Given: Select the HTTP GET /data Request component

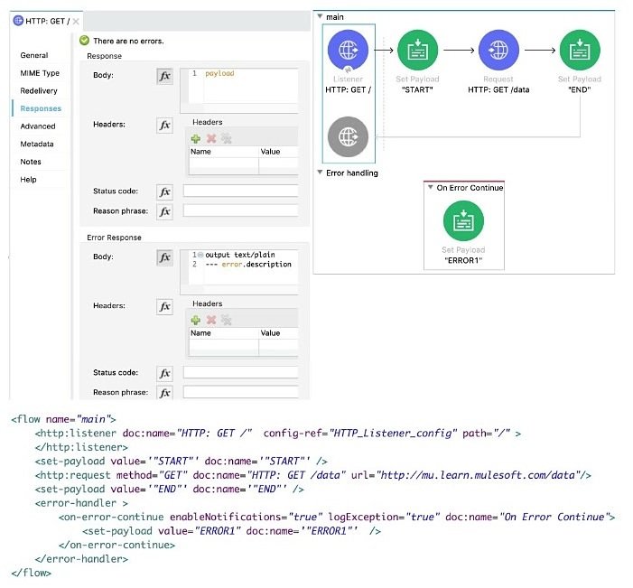Looking at the screenshot, I should [498, 50].
